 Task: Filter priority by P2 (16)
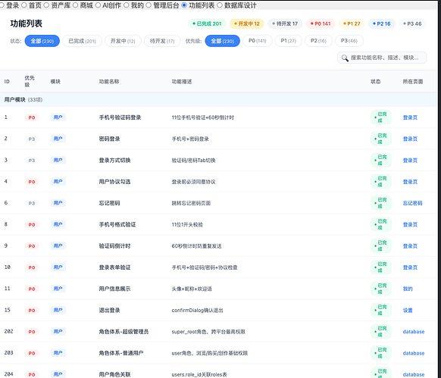318,41
